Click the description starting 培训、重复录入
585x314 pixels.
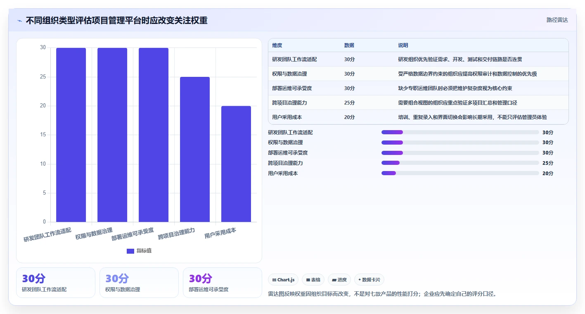coord(473,117)
